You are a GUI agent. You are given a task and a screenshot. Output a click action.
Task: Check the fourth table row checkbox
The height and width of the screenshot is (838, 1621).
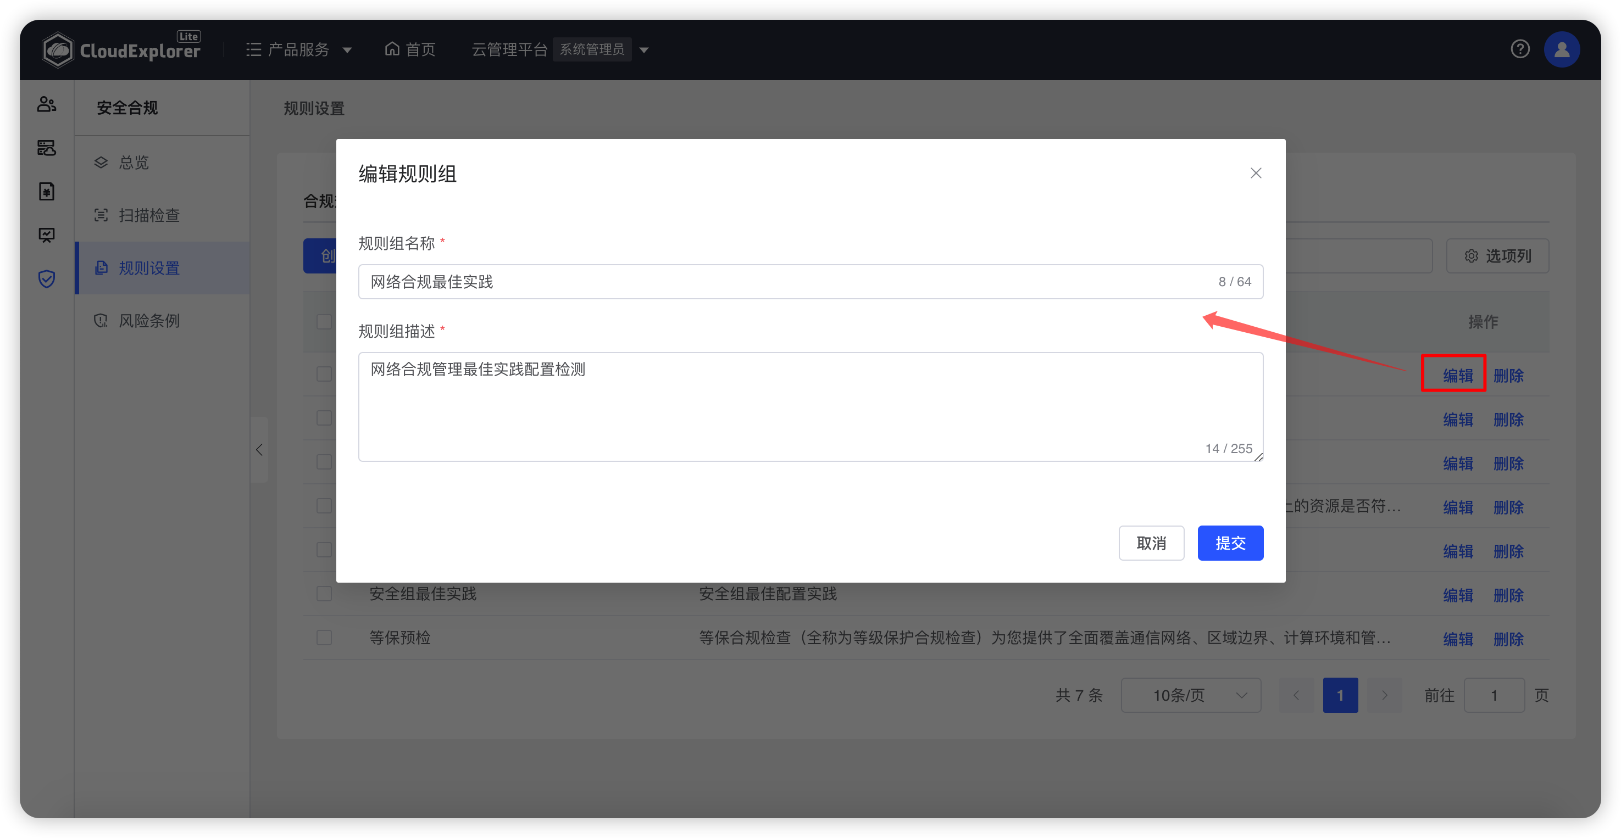[x=324, y=505]
